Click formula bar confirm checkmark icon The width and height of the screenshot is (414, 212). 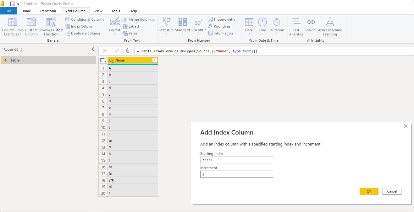[117, 51]
